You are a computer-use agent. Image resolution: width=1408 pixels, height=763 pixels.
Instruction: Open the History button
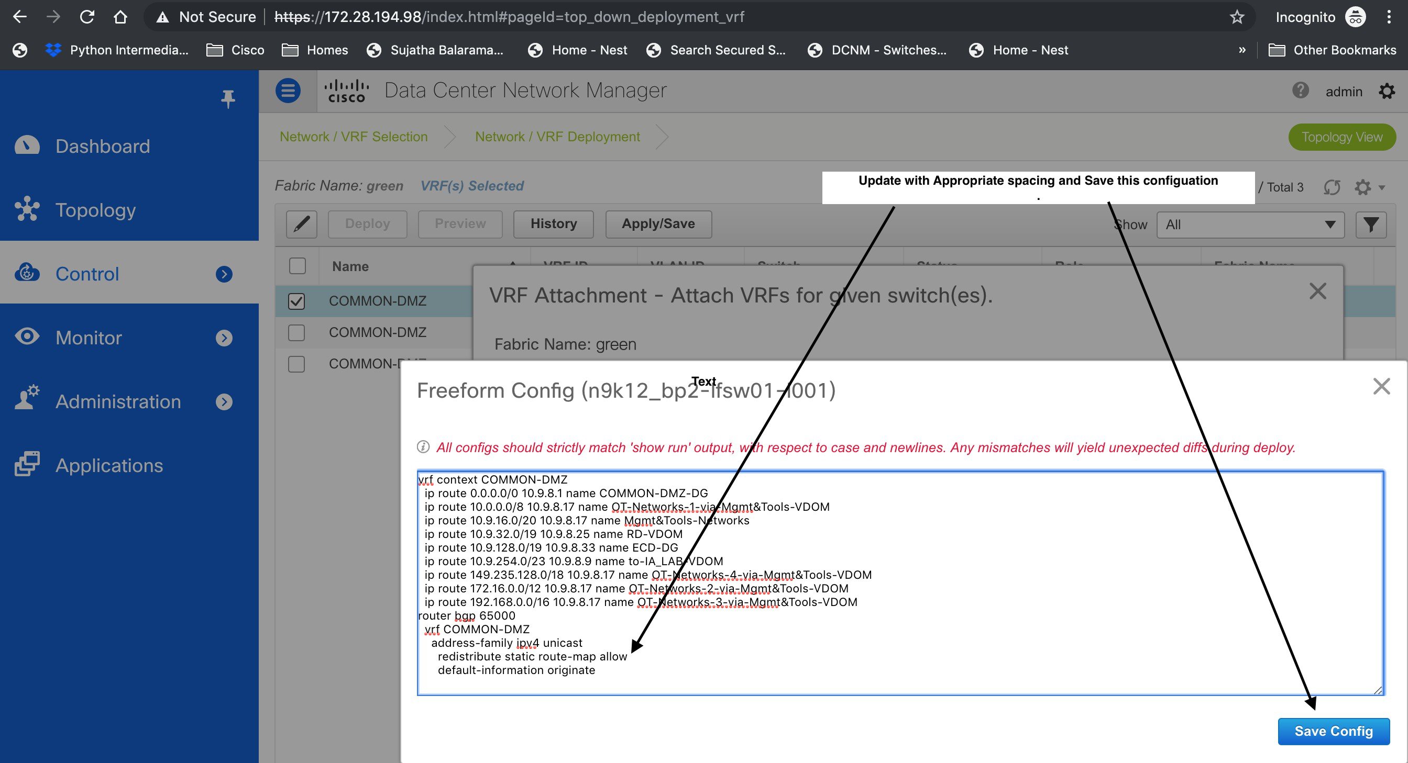554,224
